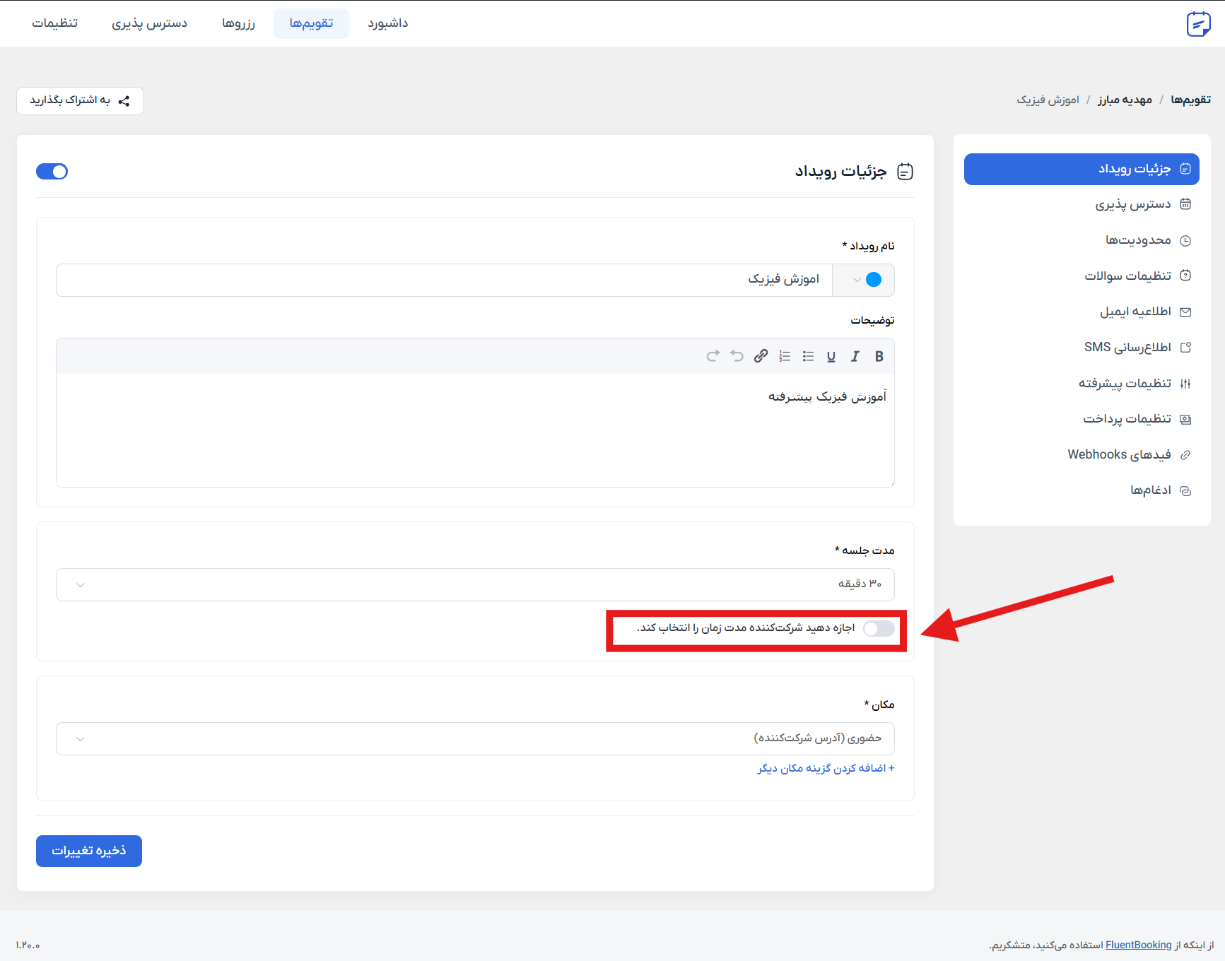Select تنظیمات پیشرفته in the sidebar
This screenshot has height=961, width=1225.
click(x=1124, y=384)
